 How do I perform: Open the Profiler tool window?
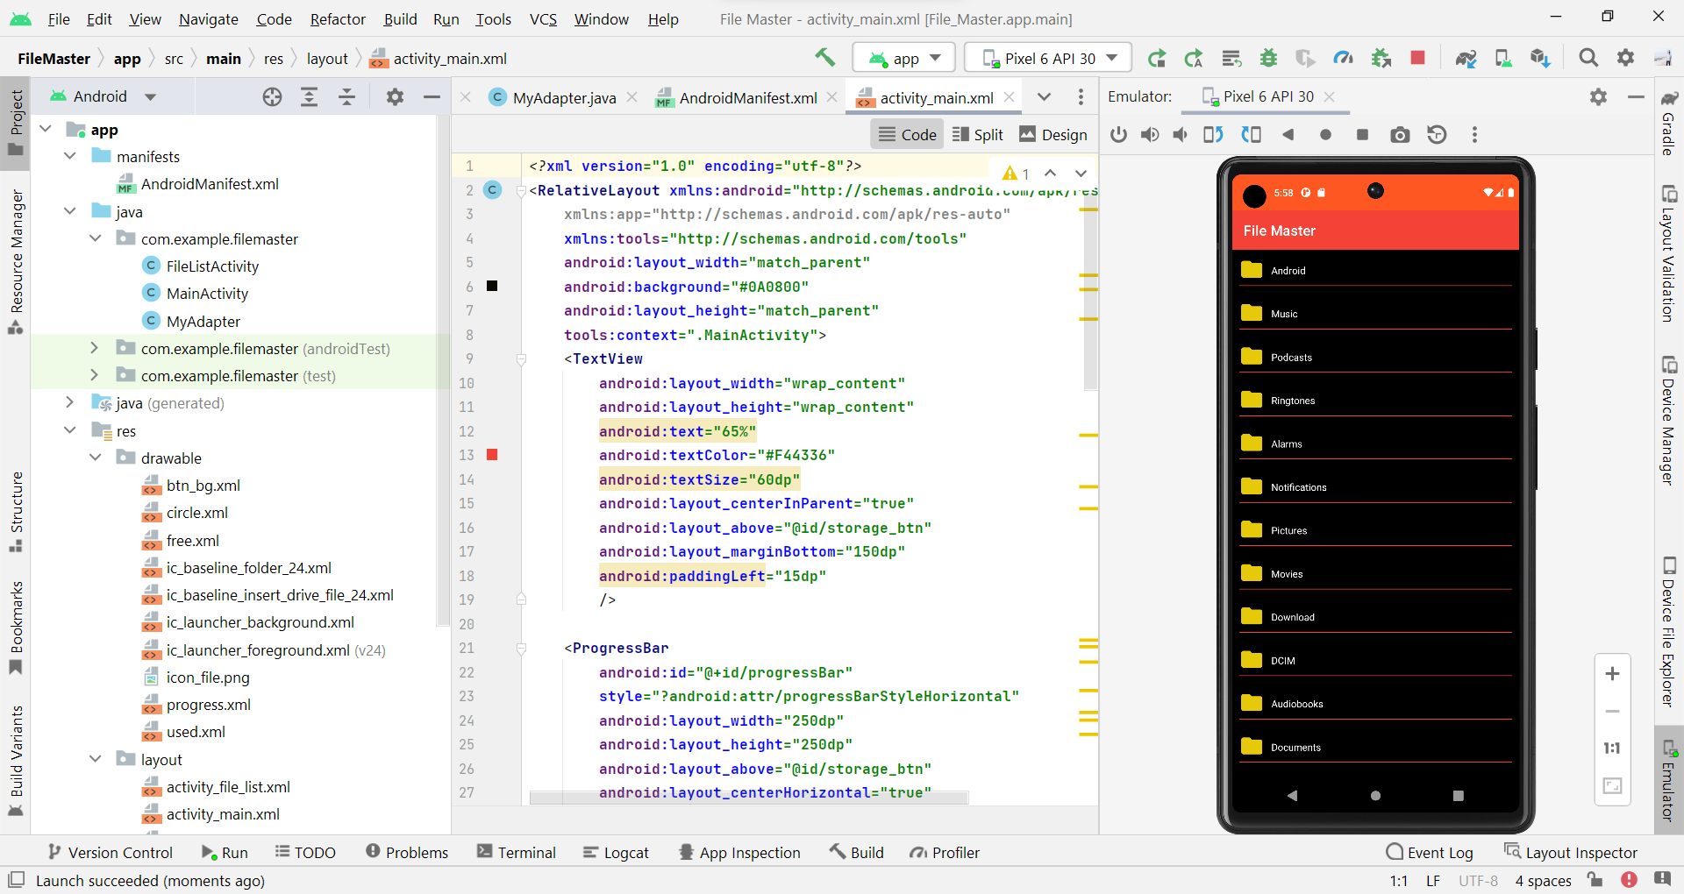click(945, 853)
